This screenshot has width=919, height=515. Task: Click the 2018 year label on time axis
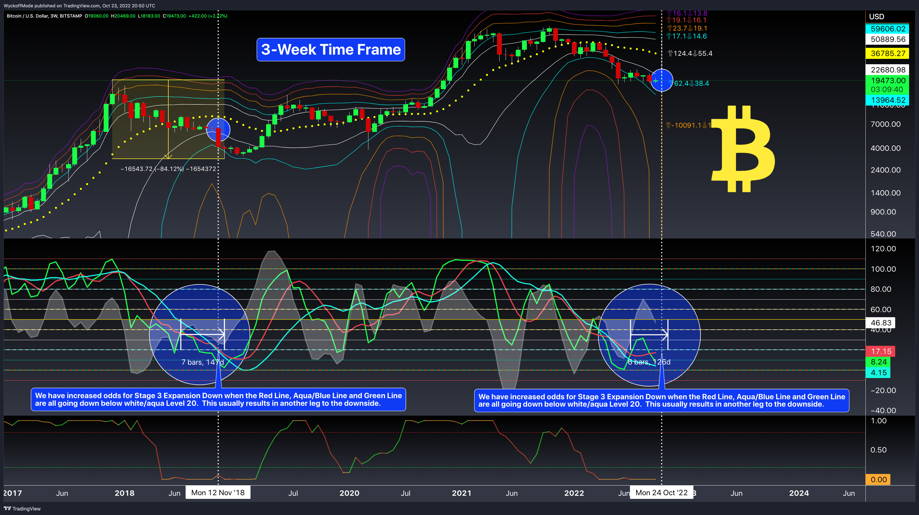[x=124, y=493]
